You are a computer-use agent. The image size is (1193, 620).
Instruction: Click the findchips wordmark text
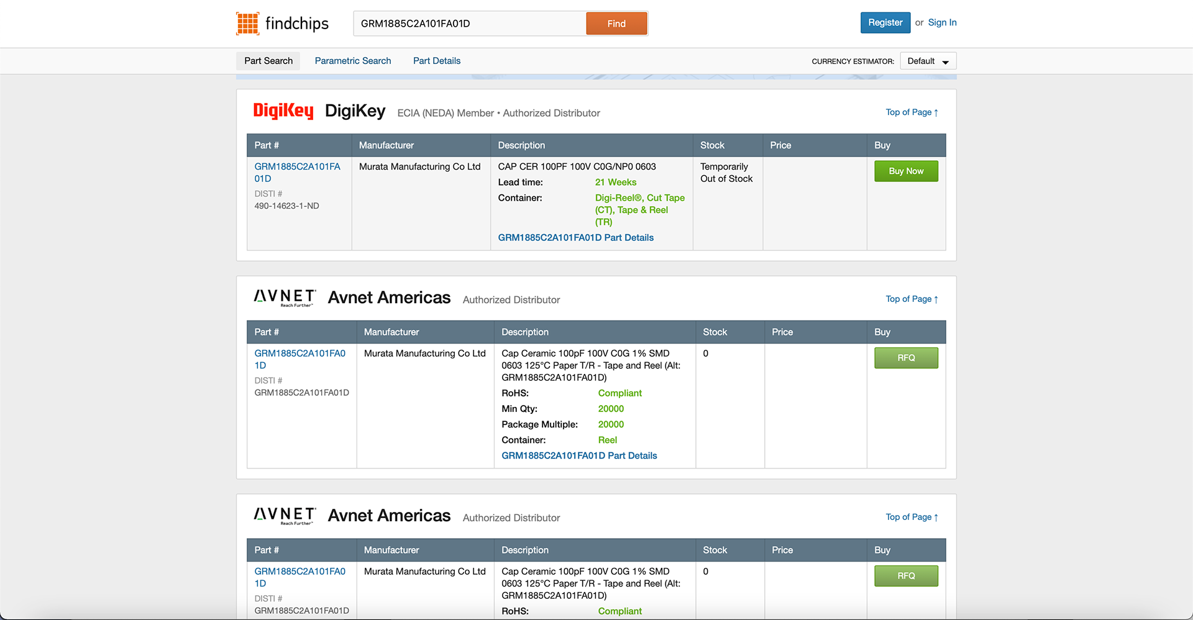tap(297, 24)
